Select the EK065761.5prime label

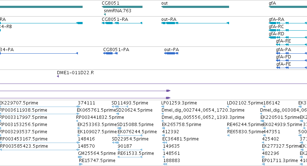97,110
